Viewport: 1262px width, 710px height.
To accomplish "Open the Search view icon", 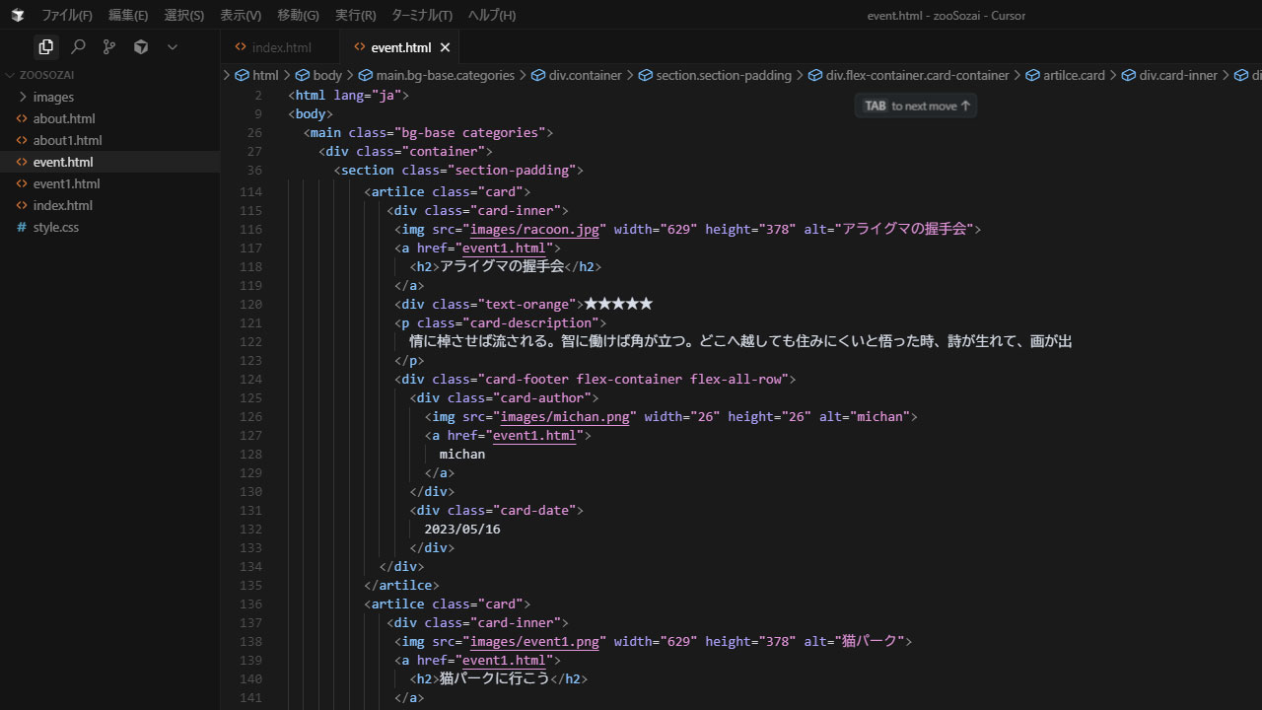I will coord(78,46).
